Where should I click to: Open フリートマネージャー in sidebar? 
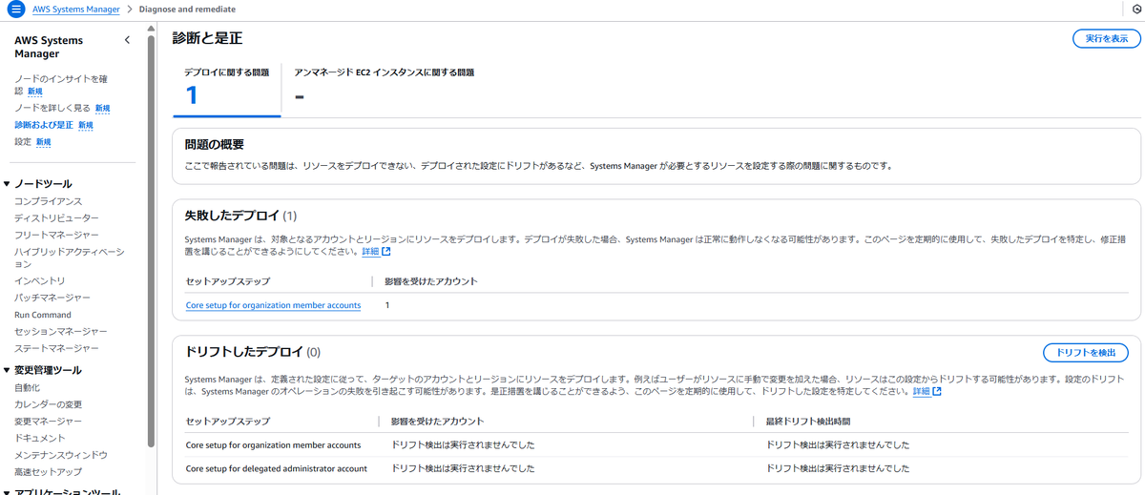pyautogui.click(x=56, y=235)
